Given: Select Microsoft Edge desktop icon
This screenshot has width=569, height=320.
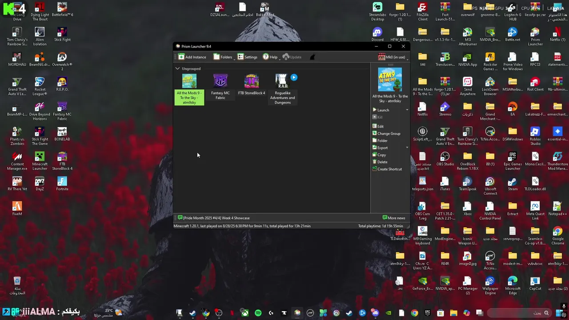Looking at the screenshot, I should 513,286.
